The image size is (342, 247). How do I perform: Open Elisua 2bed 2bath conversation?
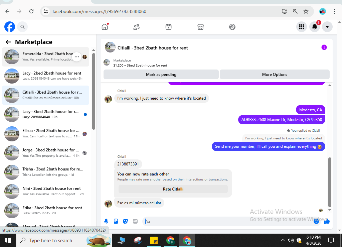45,133
